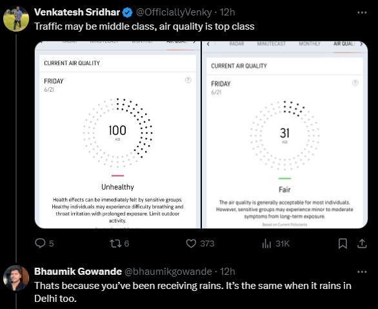
Task: Open more options for Venkatesh Sridhar's tweet
Action: [x=362, y=12]
